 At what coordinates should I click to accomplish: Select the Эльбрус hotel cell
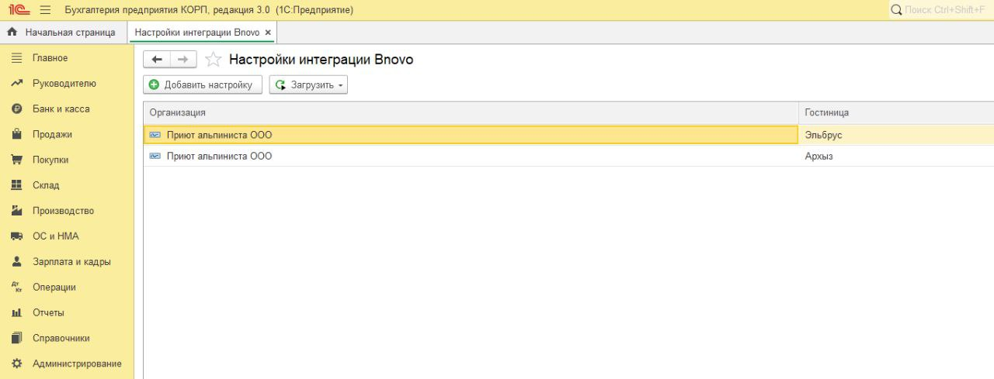896,135
